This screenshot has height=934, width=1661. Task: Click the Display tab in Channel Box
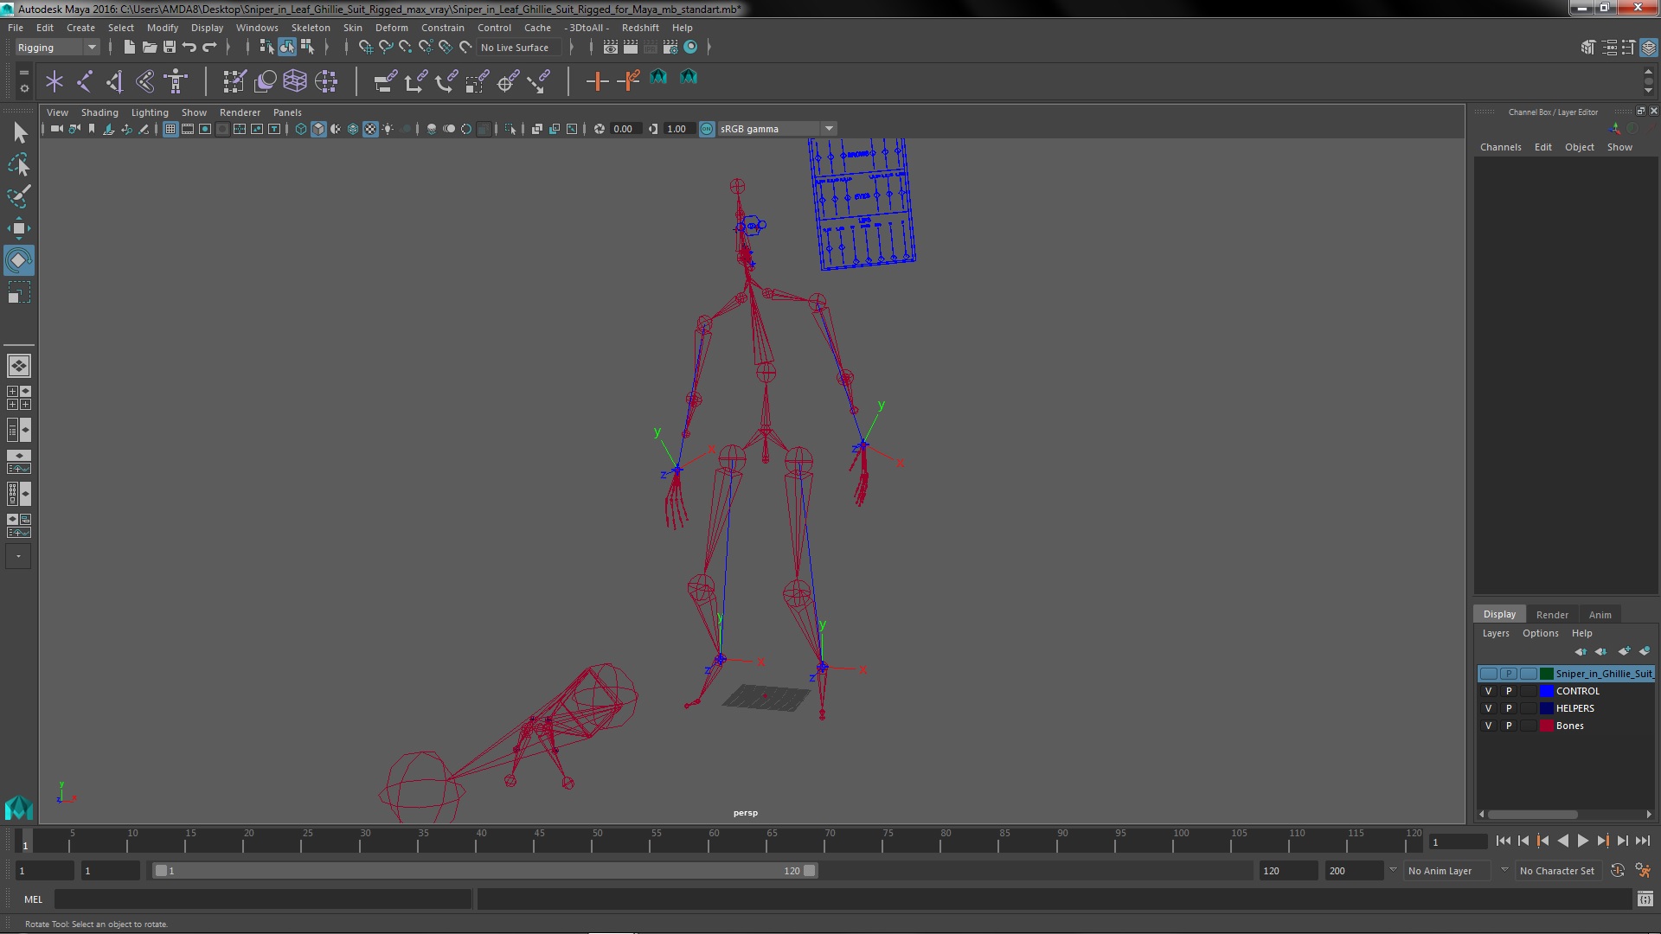point(1499,615)
